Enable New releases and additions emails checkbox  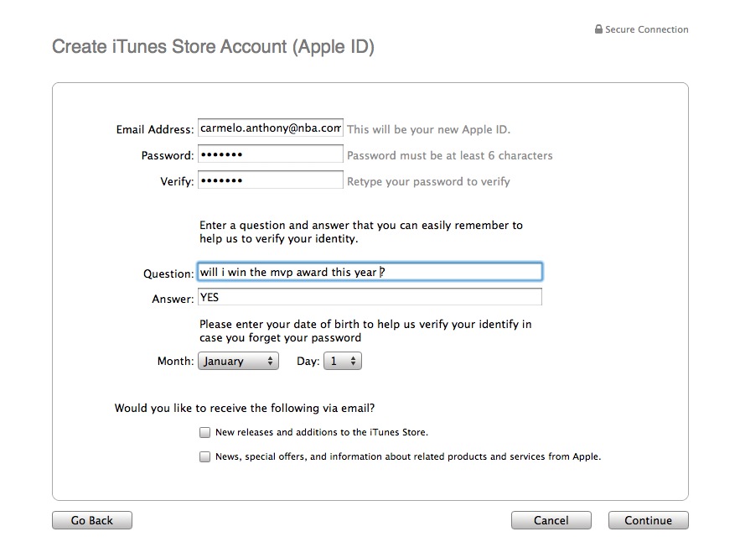204,433
